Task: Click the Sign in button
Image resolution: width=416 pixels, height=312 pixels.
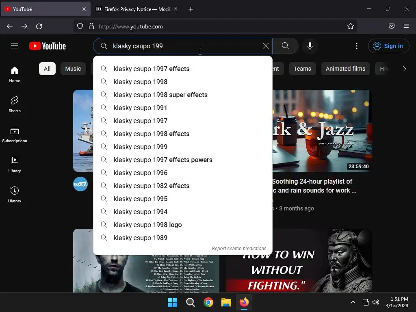Action: [389, 46]
